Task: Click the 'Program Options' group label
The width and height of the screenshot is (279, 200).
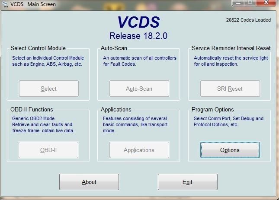Action: coord(213,109)
